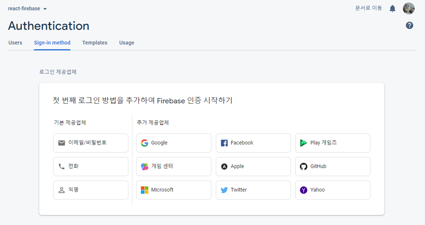Choose the 이메일/비밀번호 provider
The image size is (425, 225).
pos(90,143)
